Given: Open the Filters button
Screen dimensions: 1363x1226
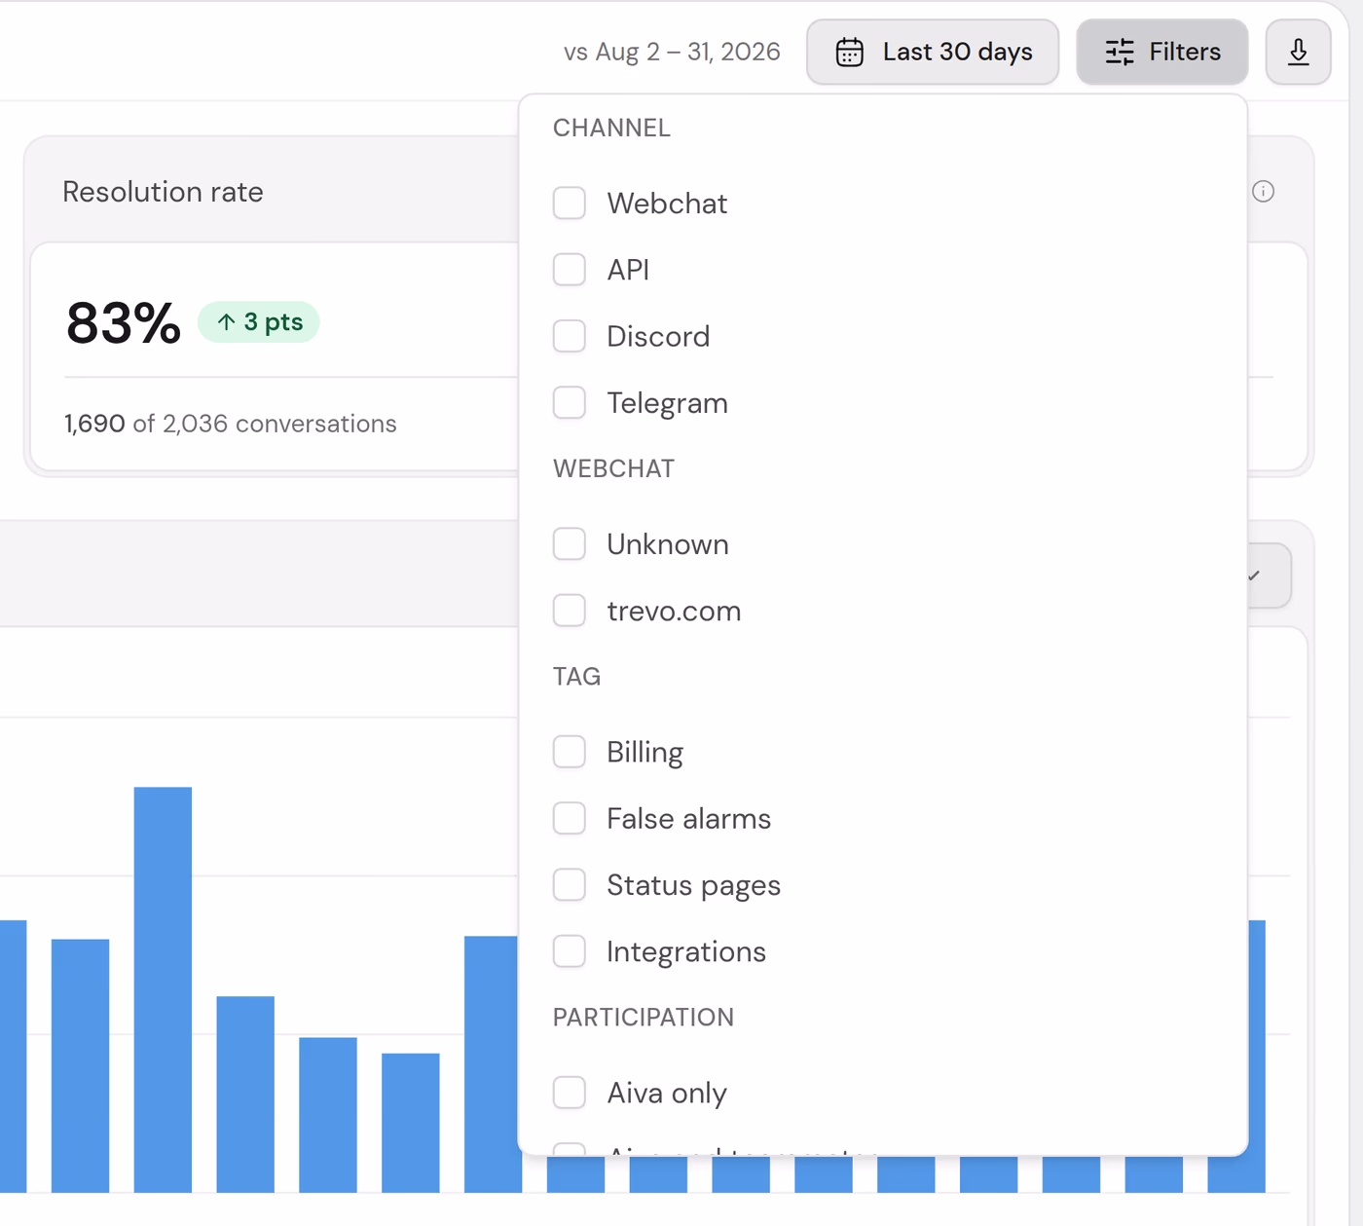Looking at the screenshot, I should click(x=1161, y=52).
